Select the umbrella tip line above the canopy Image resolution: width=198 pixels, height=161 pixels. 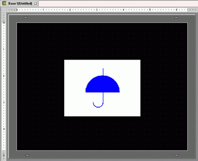(103, 72)
